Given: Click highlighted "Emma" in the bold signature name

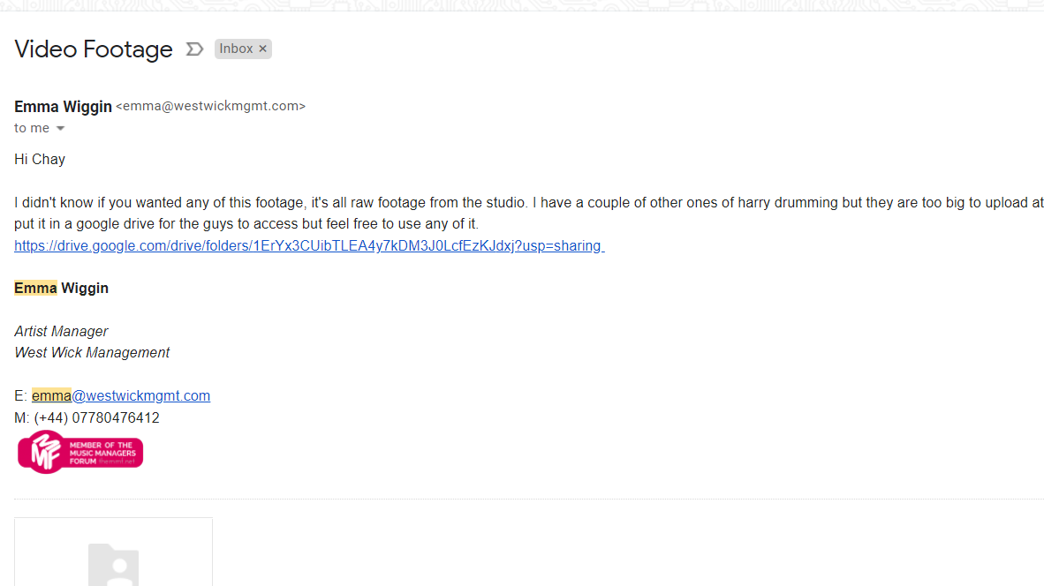Looking at the screenshot, I should click(35, 289).
